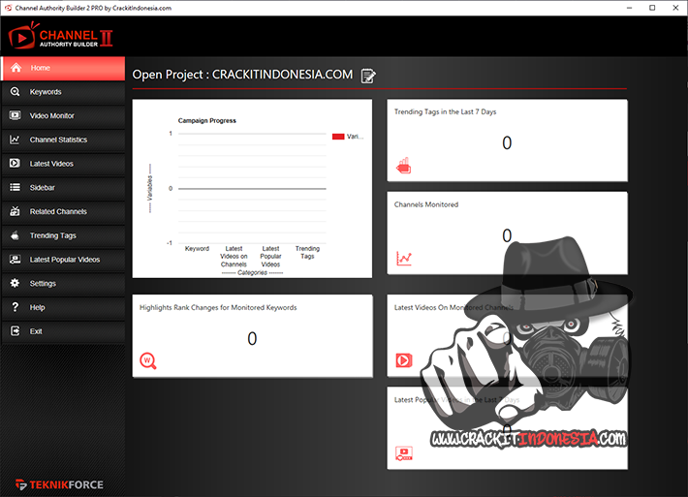Click the Teknikforce logo at bottom left

(x=59, y=484)
